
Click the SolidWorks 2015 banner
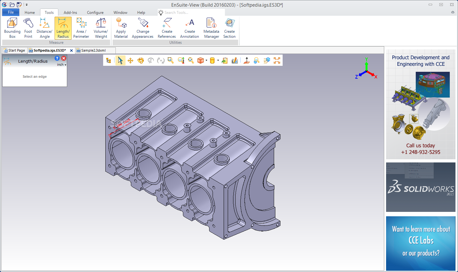coord(420,187)
